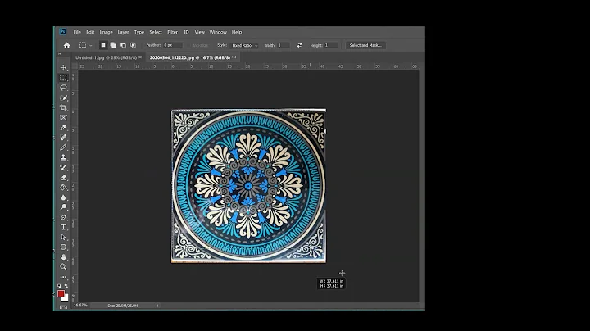Viewport: 590px width, 331px height.
Task: Click the red foreground color swatch
Action: pos(61,294)
